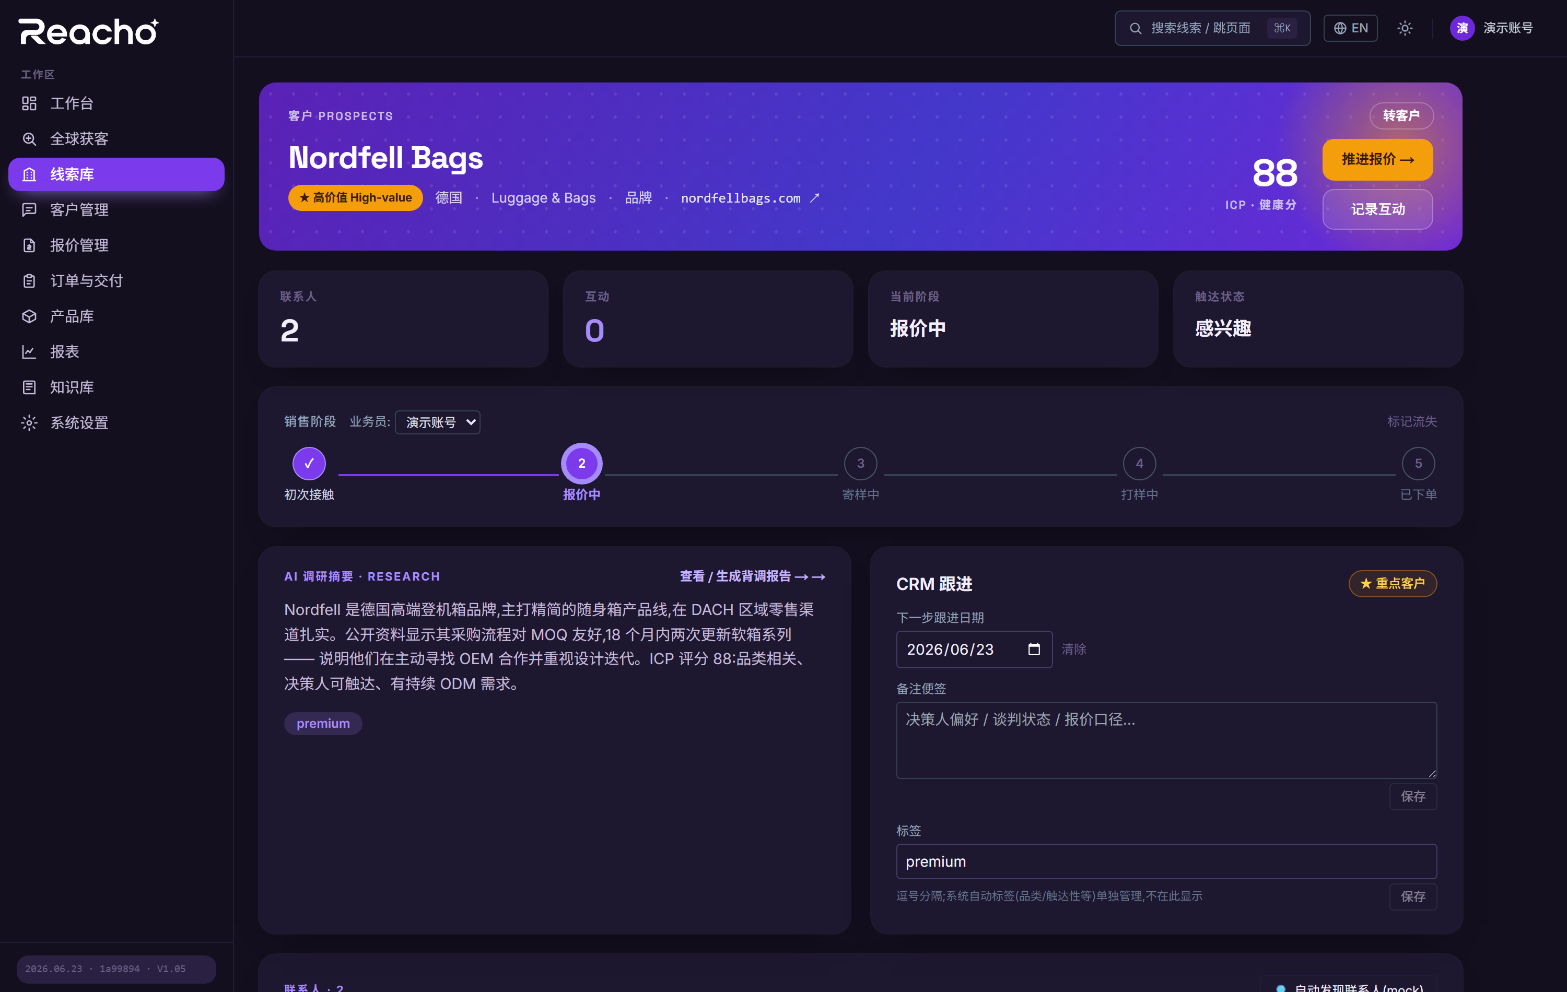Click the Luggage & Bags category text
This screenshot has height=992, width=1567.
coord(543,198)
